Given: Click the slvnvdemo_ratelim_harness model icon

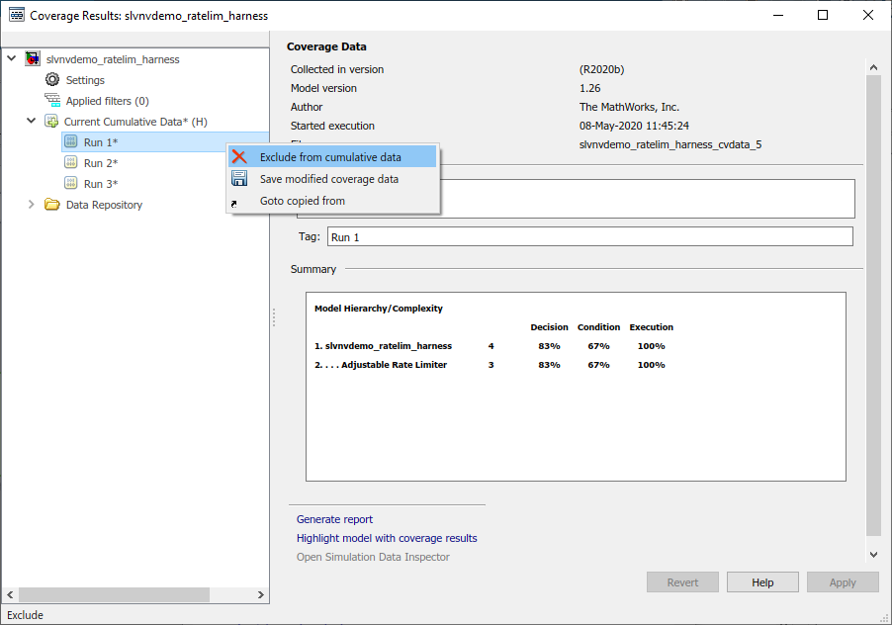Looking at the screenshot, I should point(33,59).
